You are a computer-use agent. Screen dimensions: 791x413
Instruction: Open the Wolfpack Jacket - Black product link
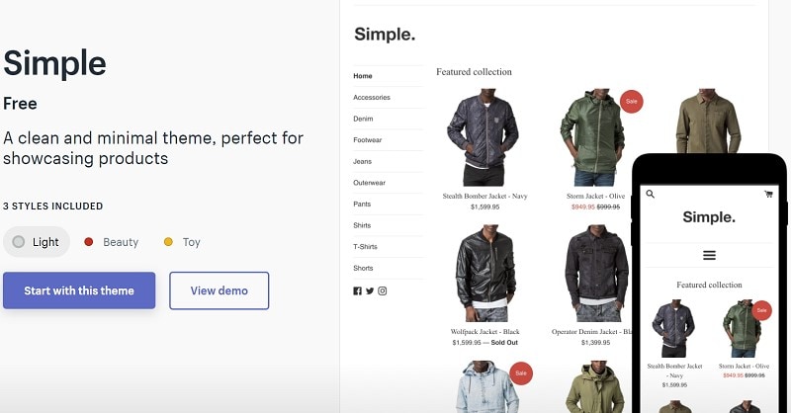tap(484, 332)
